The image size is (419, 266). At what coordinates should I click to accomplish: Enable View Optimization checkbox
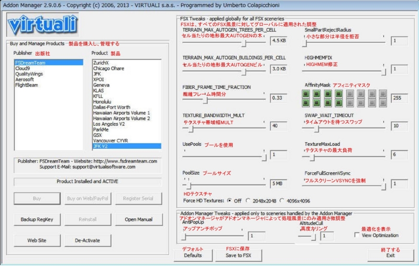pyautogui.click(x=357, y=235)
